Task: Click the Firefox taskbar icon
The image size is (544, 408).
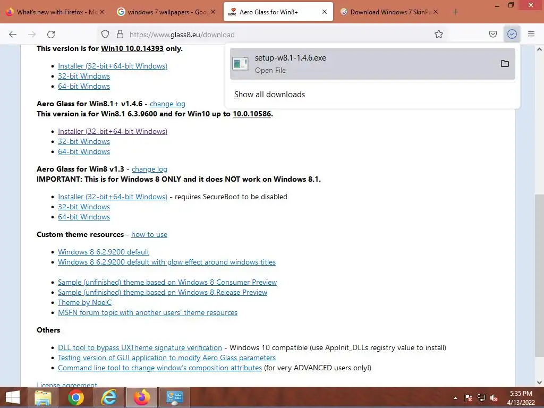Action: [x=142, y=397]
